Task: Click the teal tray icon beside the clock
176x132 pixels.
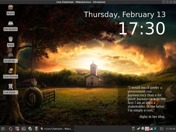Action: [155, 129]
